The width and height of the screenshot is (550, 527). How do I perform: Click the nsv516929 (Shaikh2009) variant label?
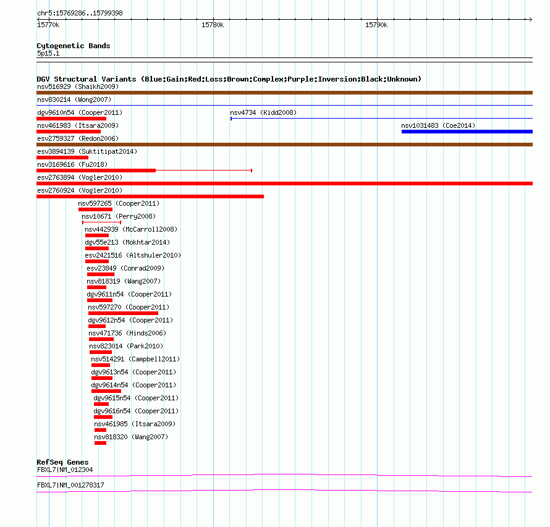pyautogui.click(x=78, y=86)
